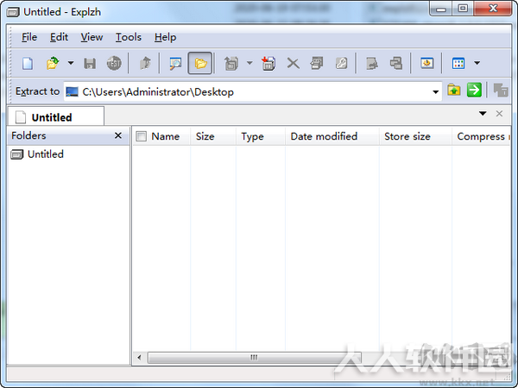The height and width of the screenshot is (388, 518).
Task: Click the Save floppy disk icon
Action: click(90, 63)
